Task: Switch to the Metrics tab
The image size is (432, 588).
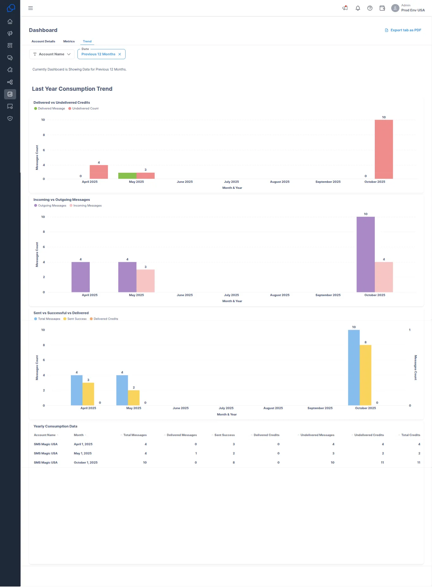Action: [69, 41]
